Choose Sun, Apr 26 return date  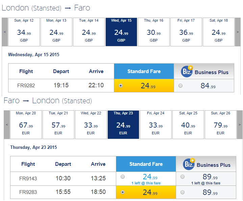[221, 125]
